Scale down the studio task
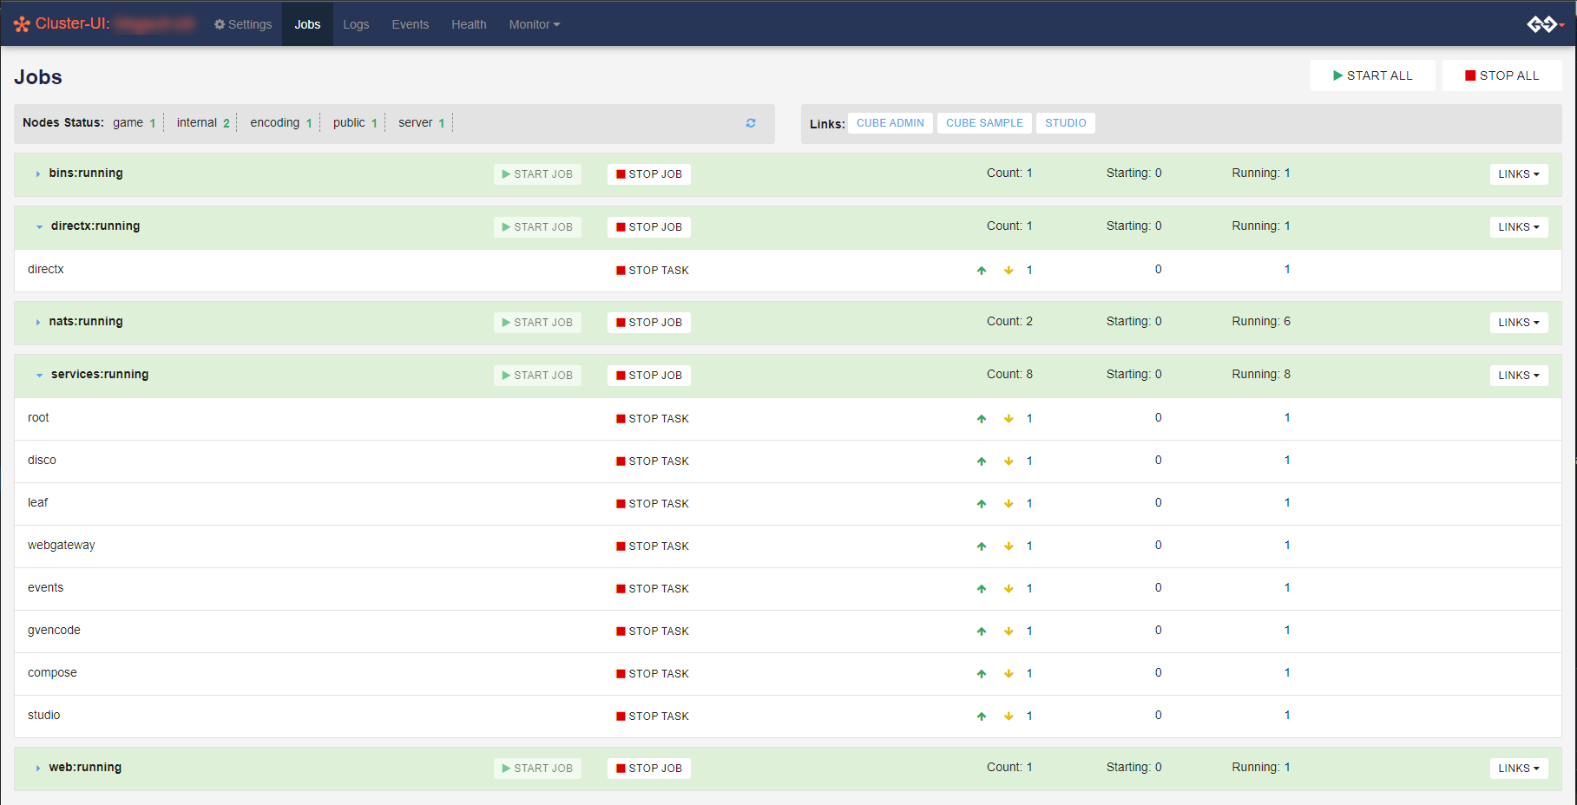This screenshot has height=805, width=1577. point(1009,717)
